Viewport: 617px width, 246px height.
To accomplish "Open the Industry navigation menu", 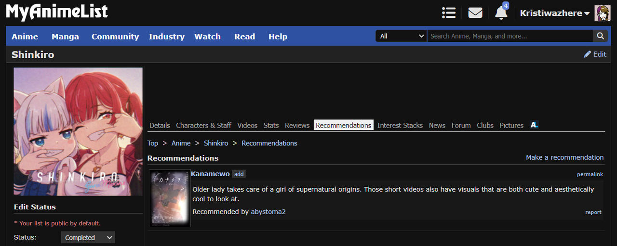I will point(167,37).
